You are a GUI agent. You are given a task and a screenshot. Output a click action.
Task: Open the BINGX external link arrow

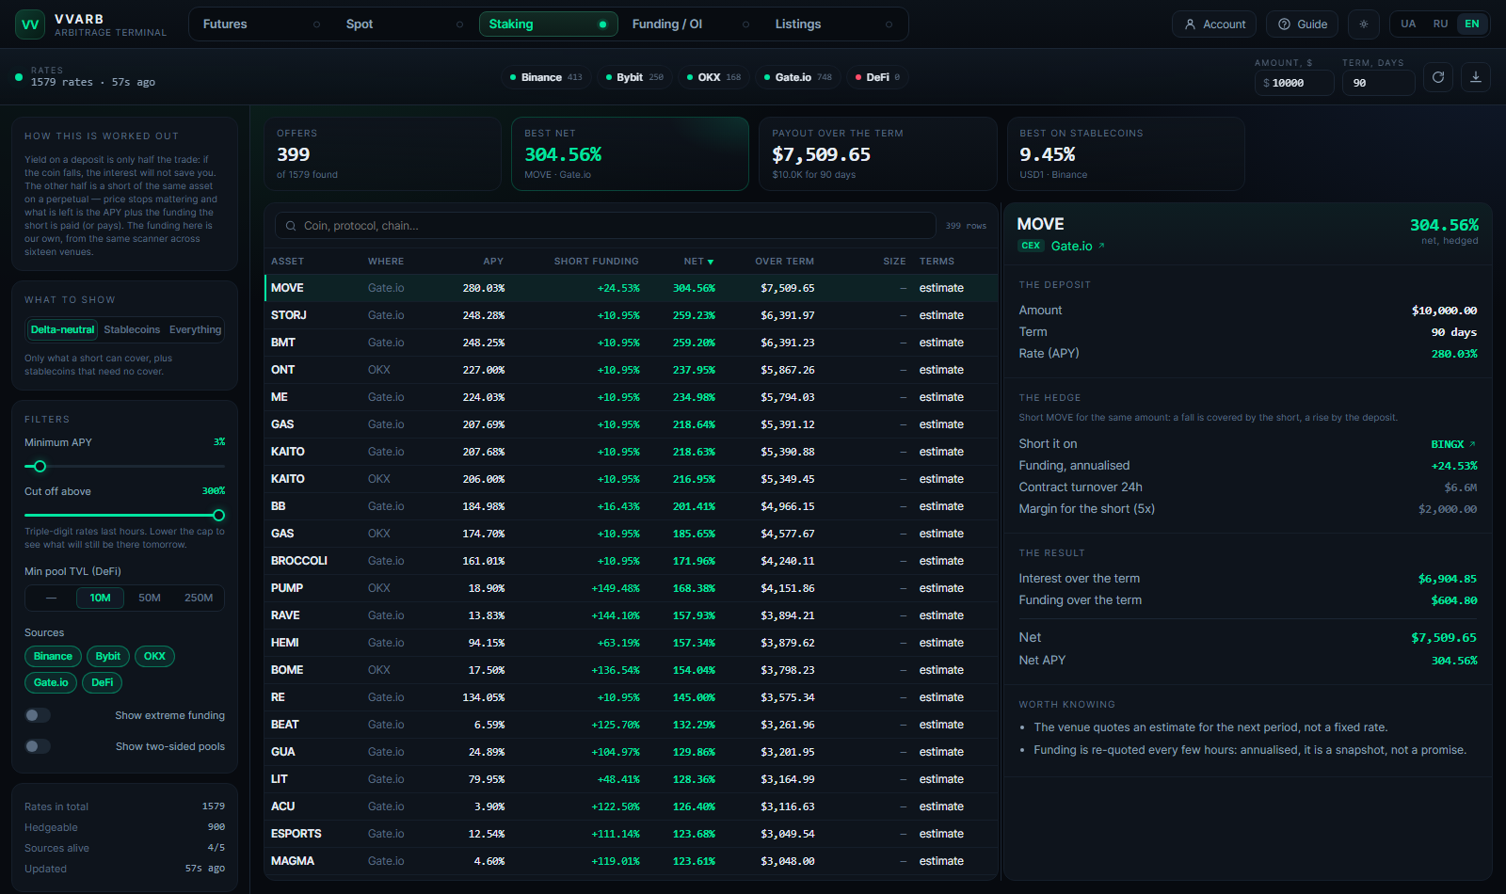pyautogui.click(x=1472, y=444)
